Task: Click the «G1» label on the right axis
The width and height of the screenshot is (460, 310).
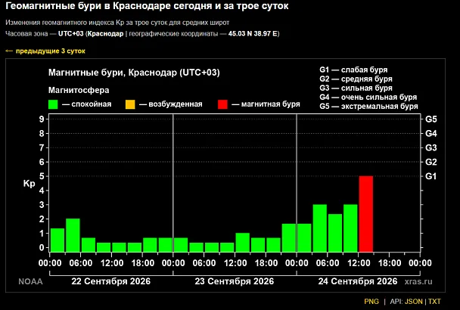Action: click(x=431, y=176)
